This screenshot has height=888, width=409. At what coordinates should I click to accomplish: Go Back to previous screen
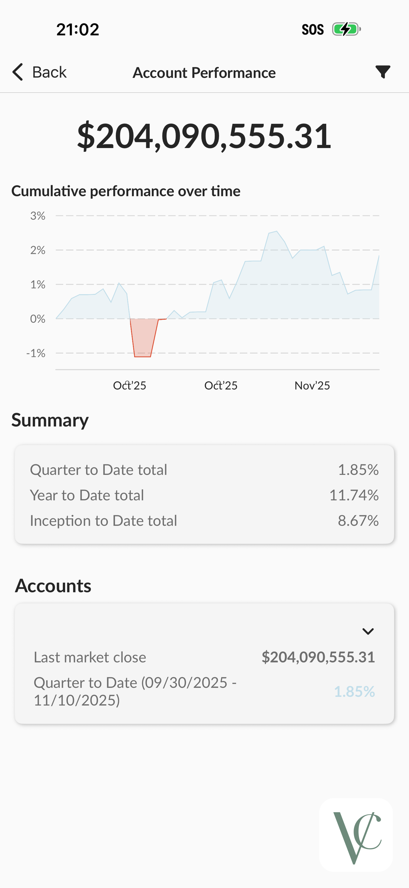point(39,72)
